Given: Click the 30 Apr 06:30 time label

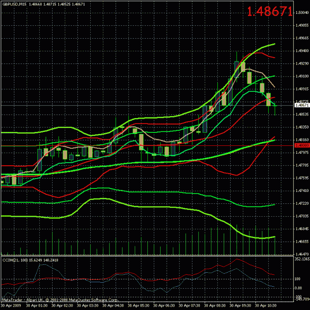Looking at the screenshot, I should (x=164, y=306).
